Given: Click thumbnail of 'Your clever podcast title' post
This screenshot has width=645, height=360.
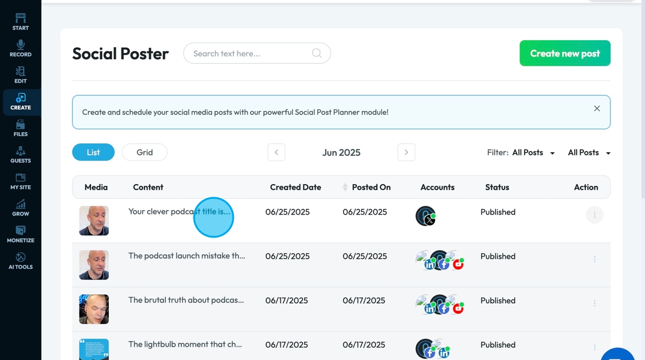Looking at the screenshot, I should (x=94, y=221).
